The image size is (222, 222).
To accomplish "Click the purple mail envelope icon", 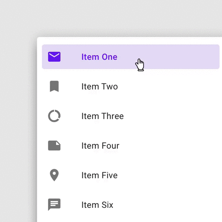I will pyautogui.click(x=54, y=57).
